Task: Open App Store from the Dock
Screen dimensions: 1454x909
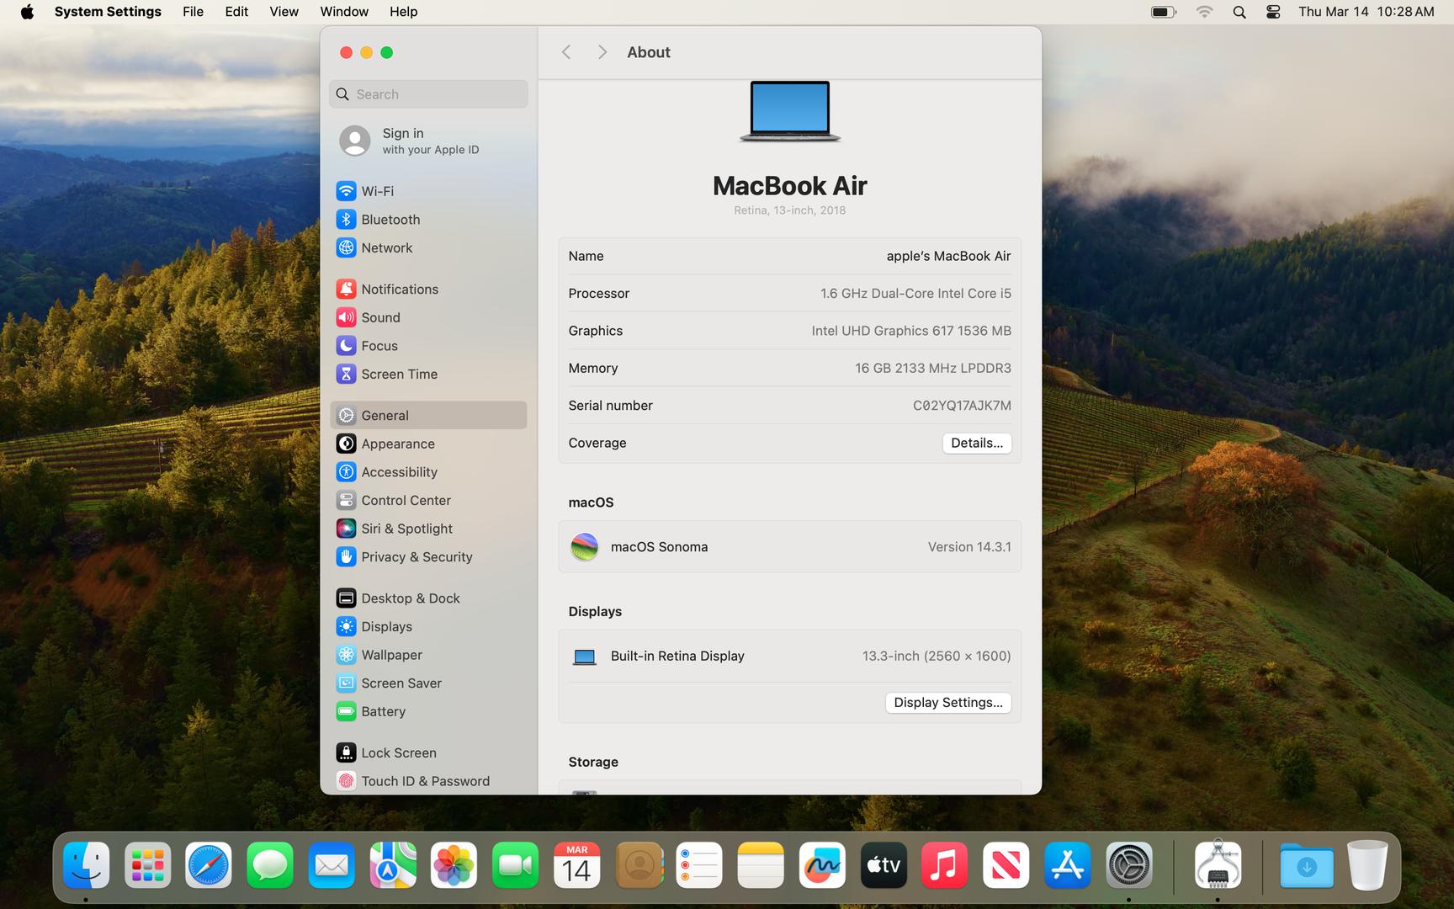Action: click(x=1067, y=865)
